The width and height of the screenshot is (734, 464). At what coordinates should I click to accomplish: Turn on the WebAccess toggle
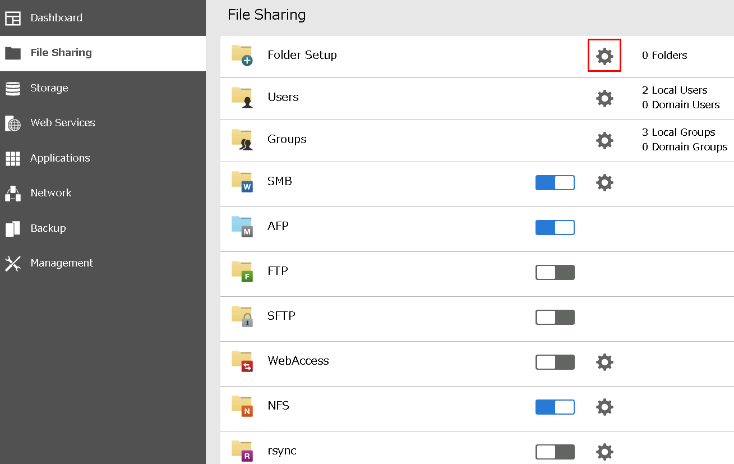[555, 362]
